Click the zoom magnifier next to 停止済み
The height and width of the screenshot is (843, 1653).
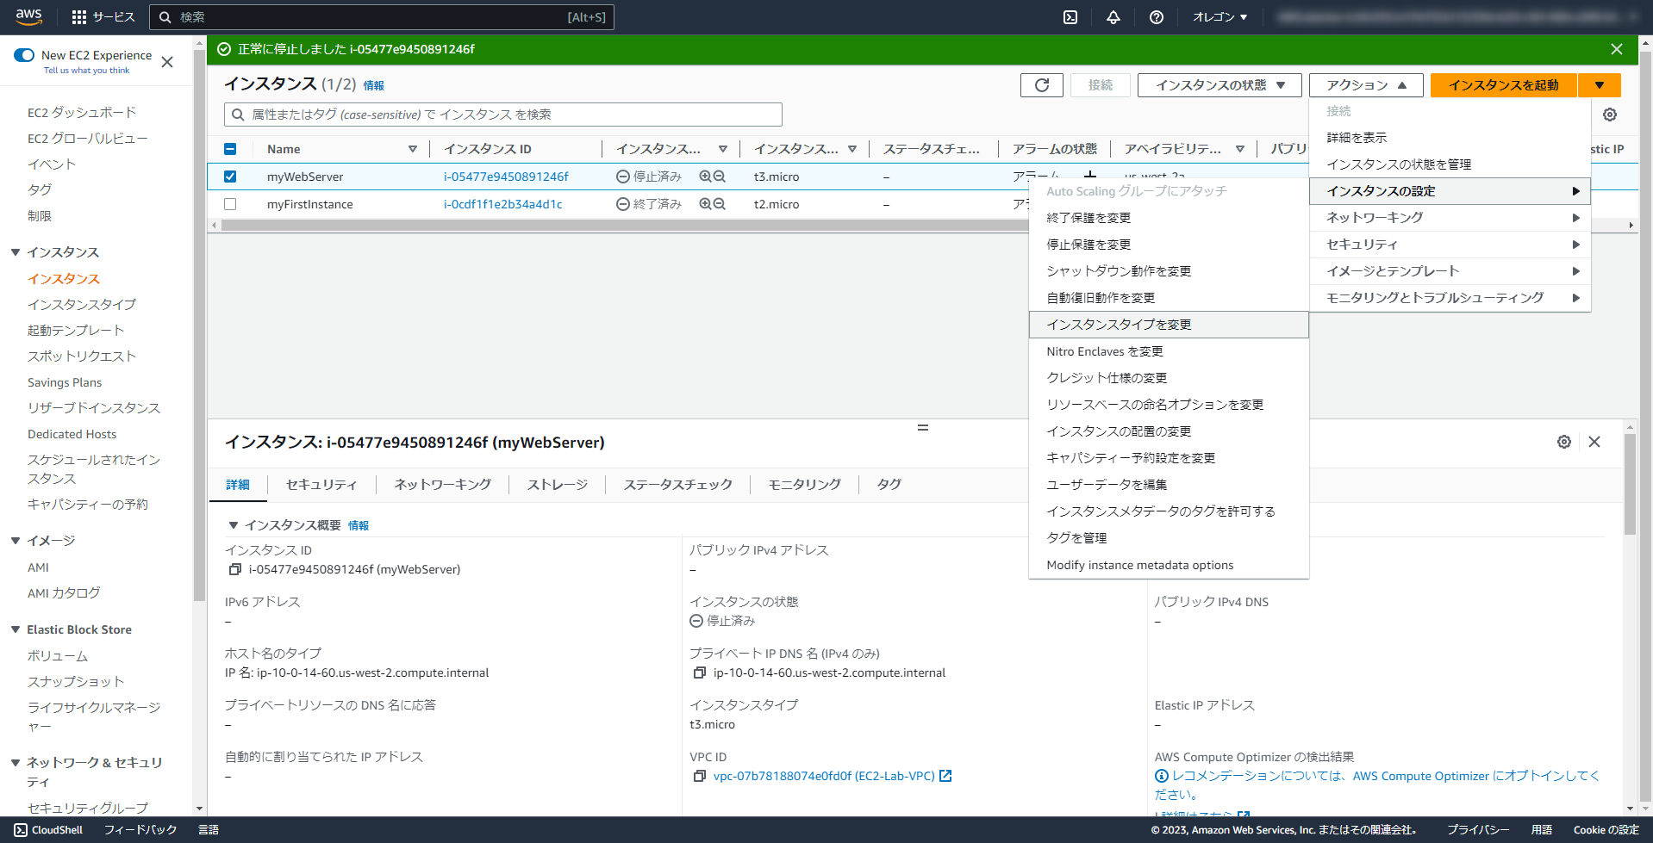(705, 177)
